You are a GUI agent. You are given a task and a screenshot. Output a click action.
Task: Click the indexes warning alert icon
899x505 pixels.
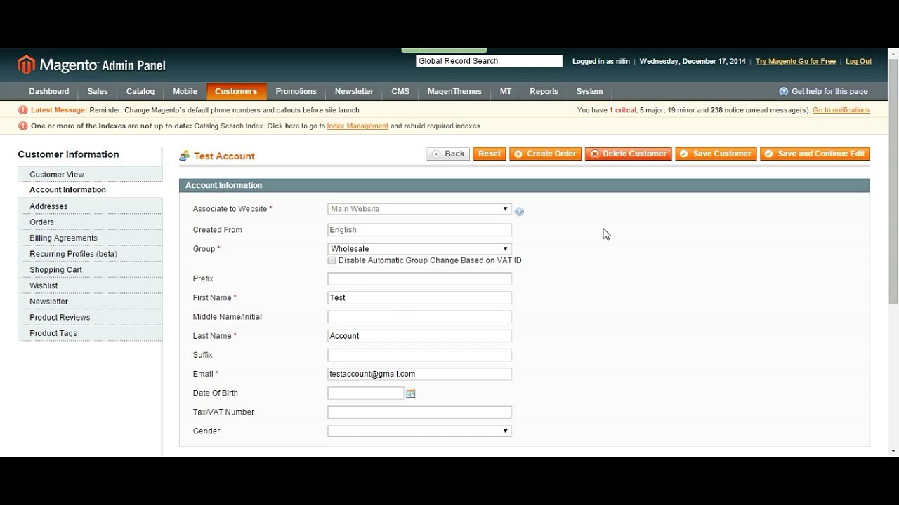click(23, 126)
